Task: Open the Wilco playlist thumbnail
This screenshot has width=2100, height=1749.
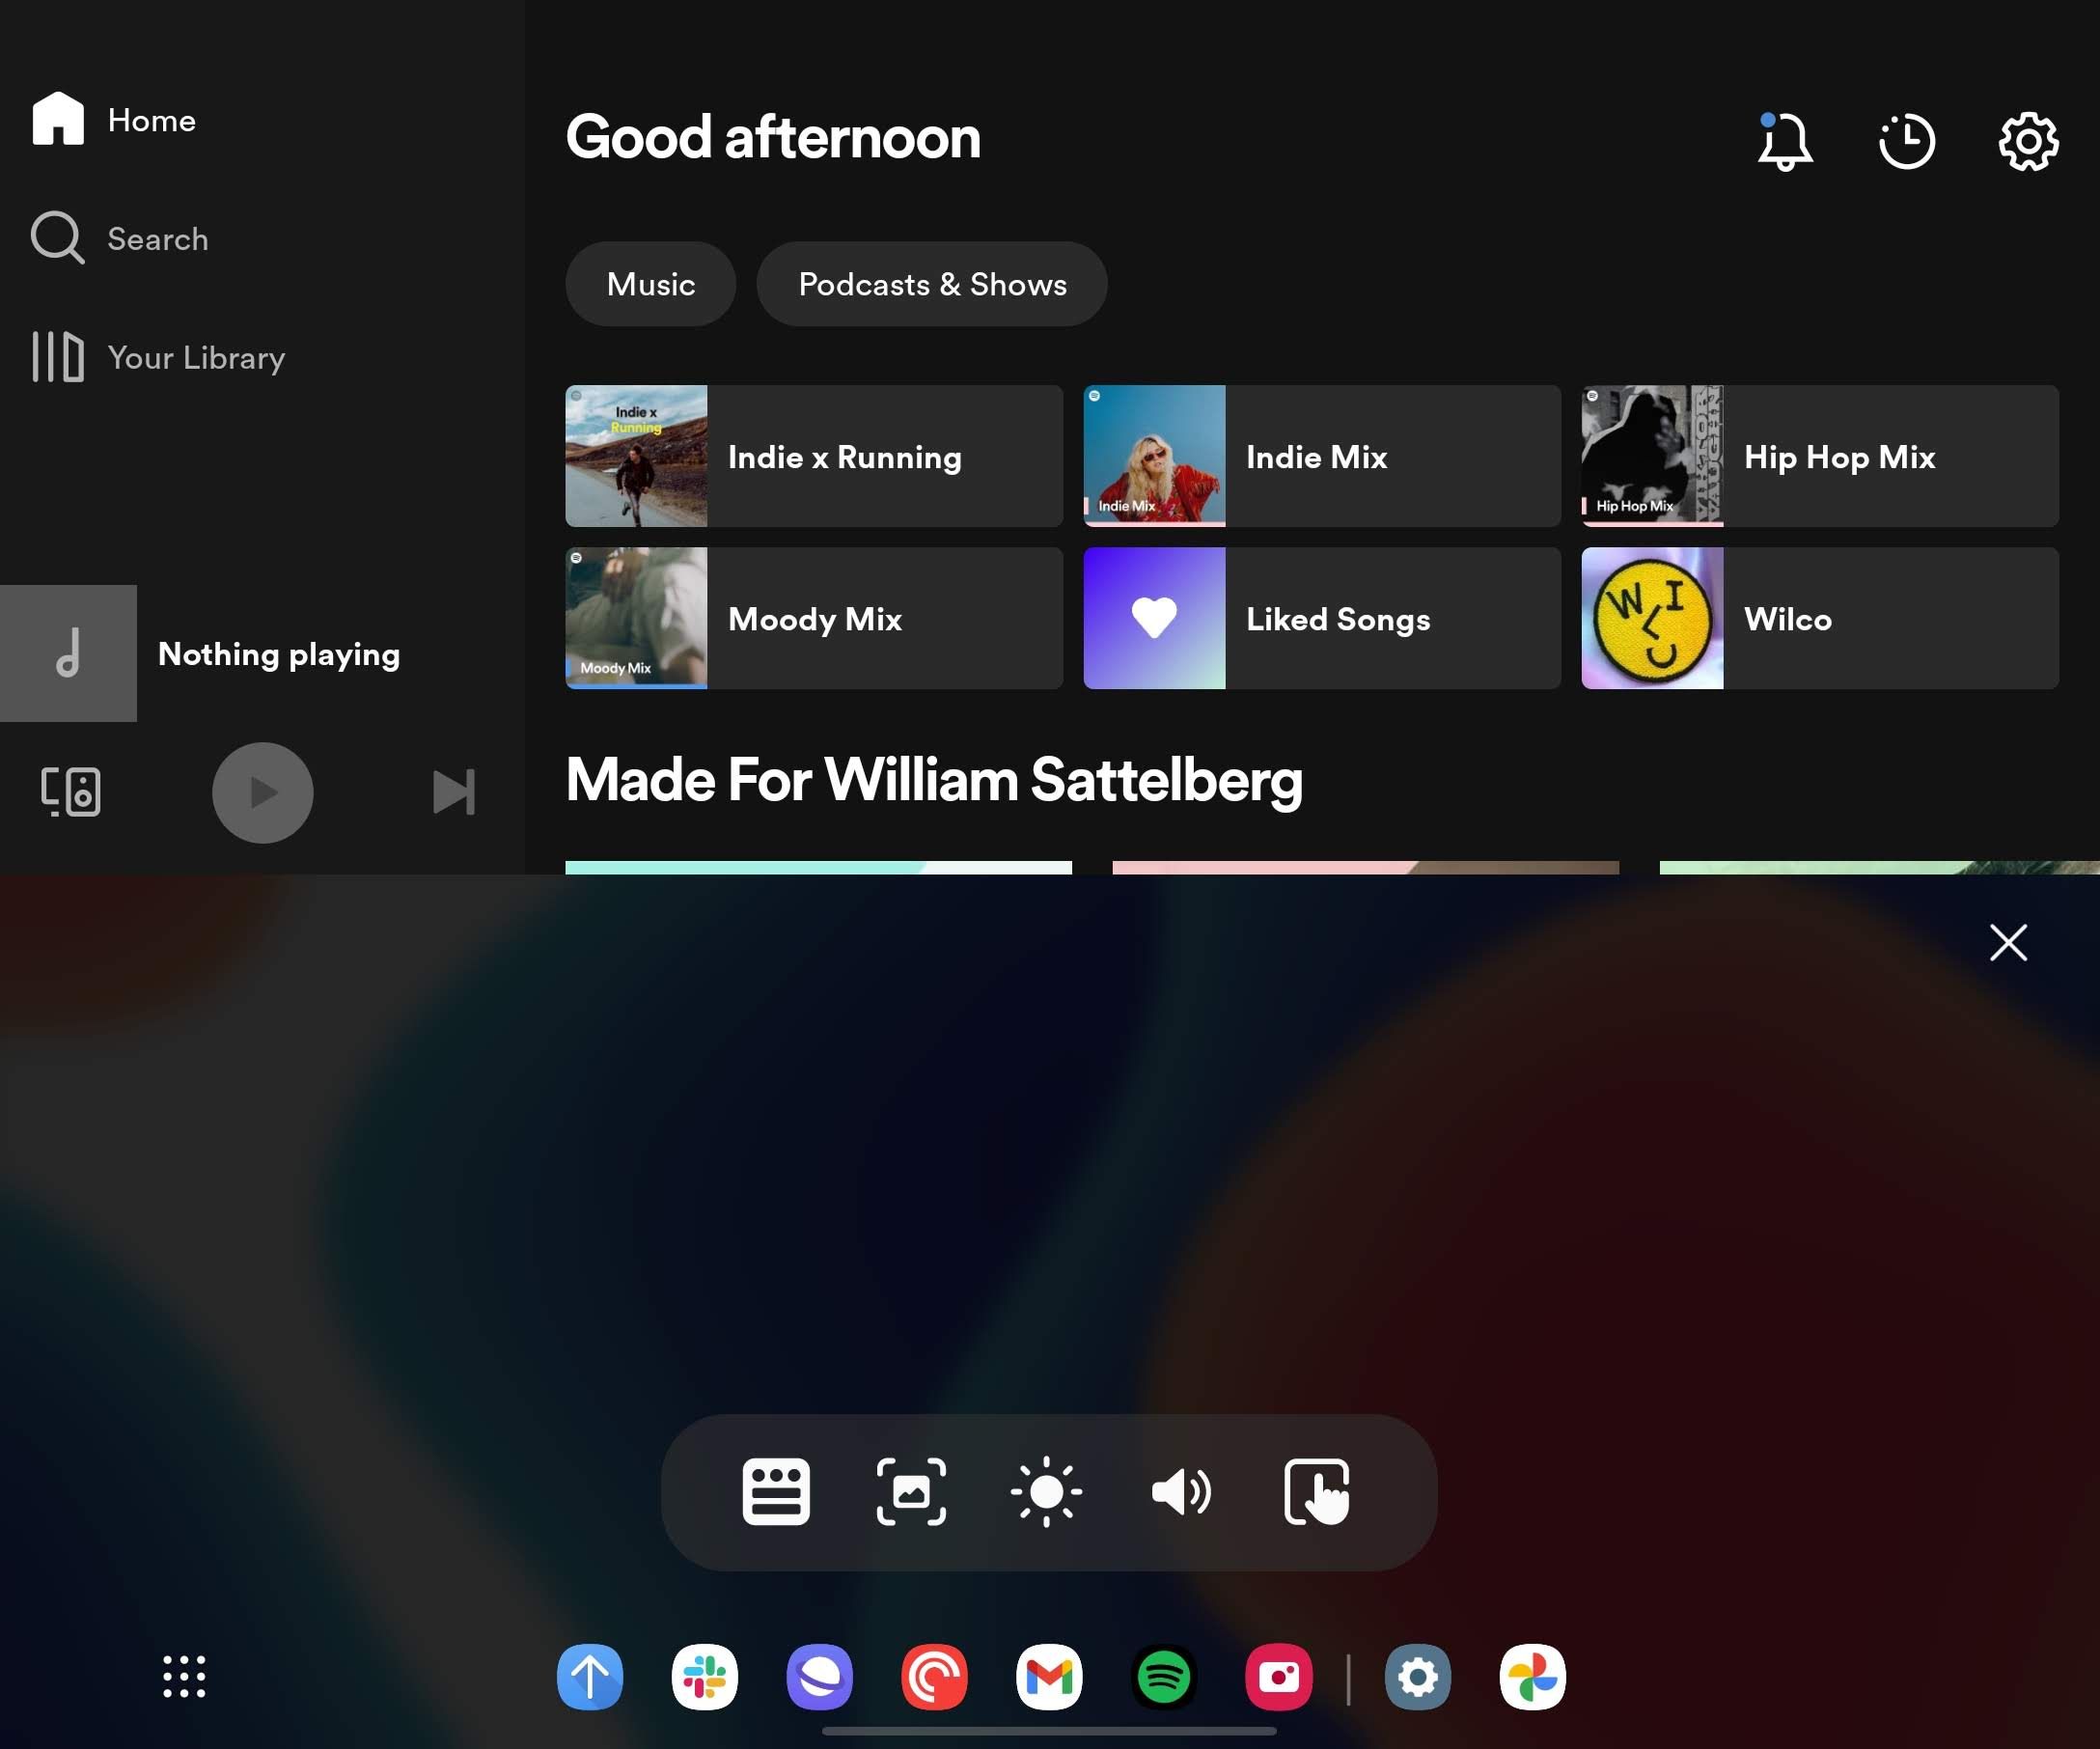Action: [x=1651, y=618]
